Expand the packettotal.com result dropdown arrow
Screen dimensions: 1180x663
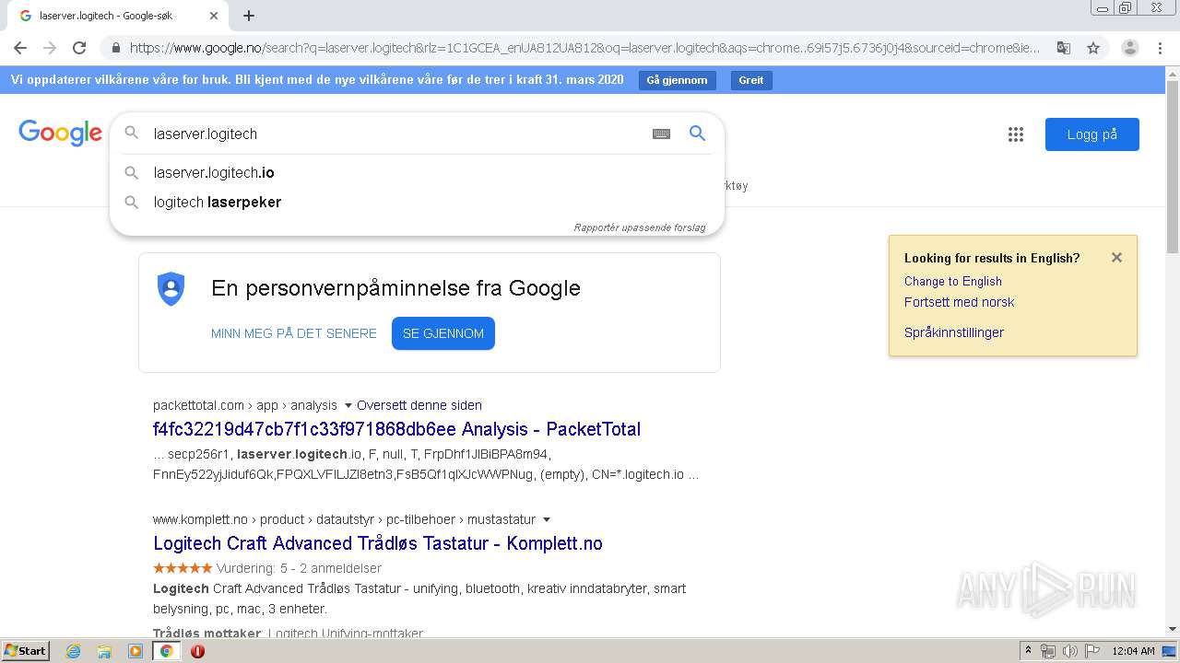click(x=348, y=405)
